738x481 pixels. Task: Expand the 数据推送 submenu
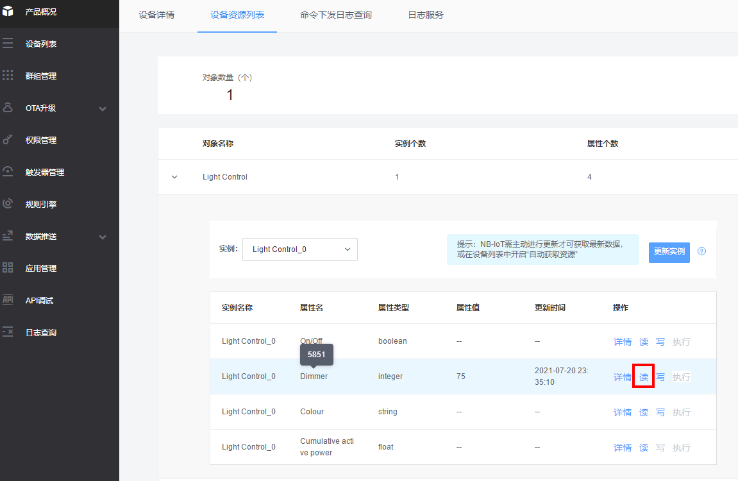point(38,235)
